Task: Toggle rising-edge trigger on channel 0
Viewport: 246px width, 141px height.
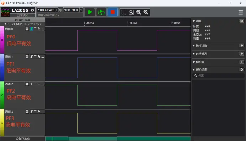Action: coord(32,29)
